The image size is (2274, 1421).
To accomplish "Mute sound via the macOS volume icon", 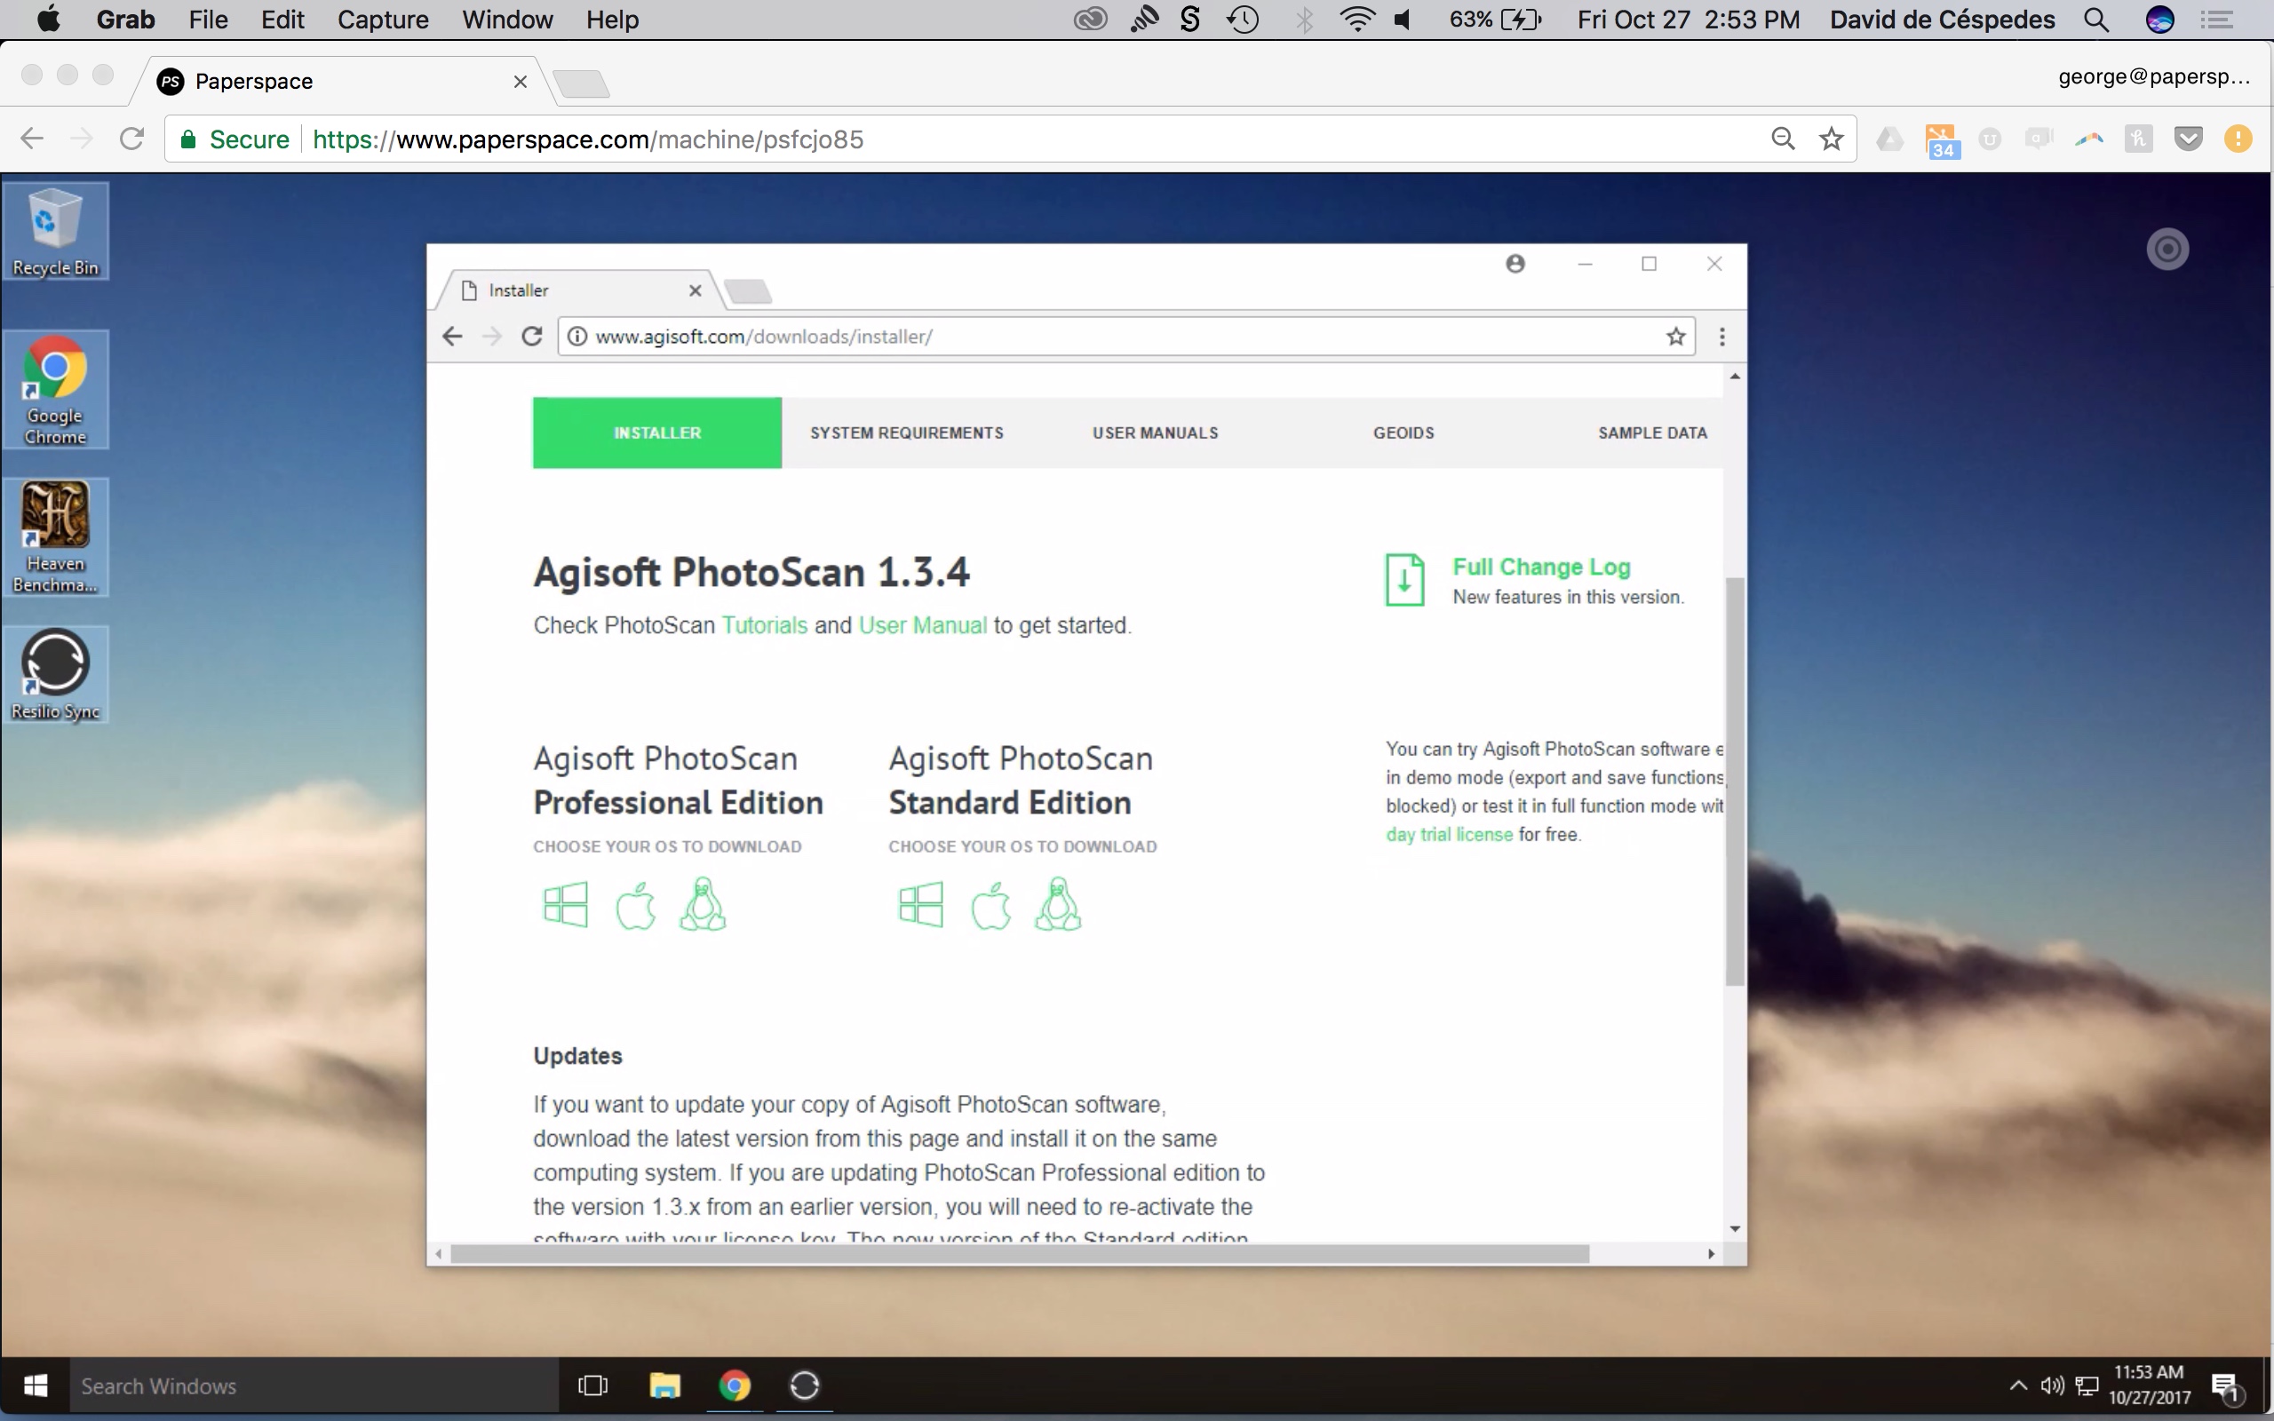I will [x=1402, y=19].
